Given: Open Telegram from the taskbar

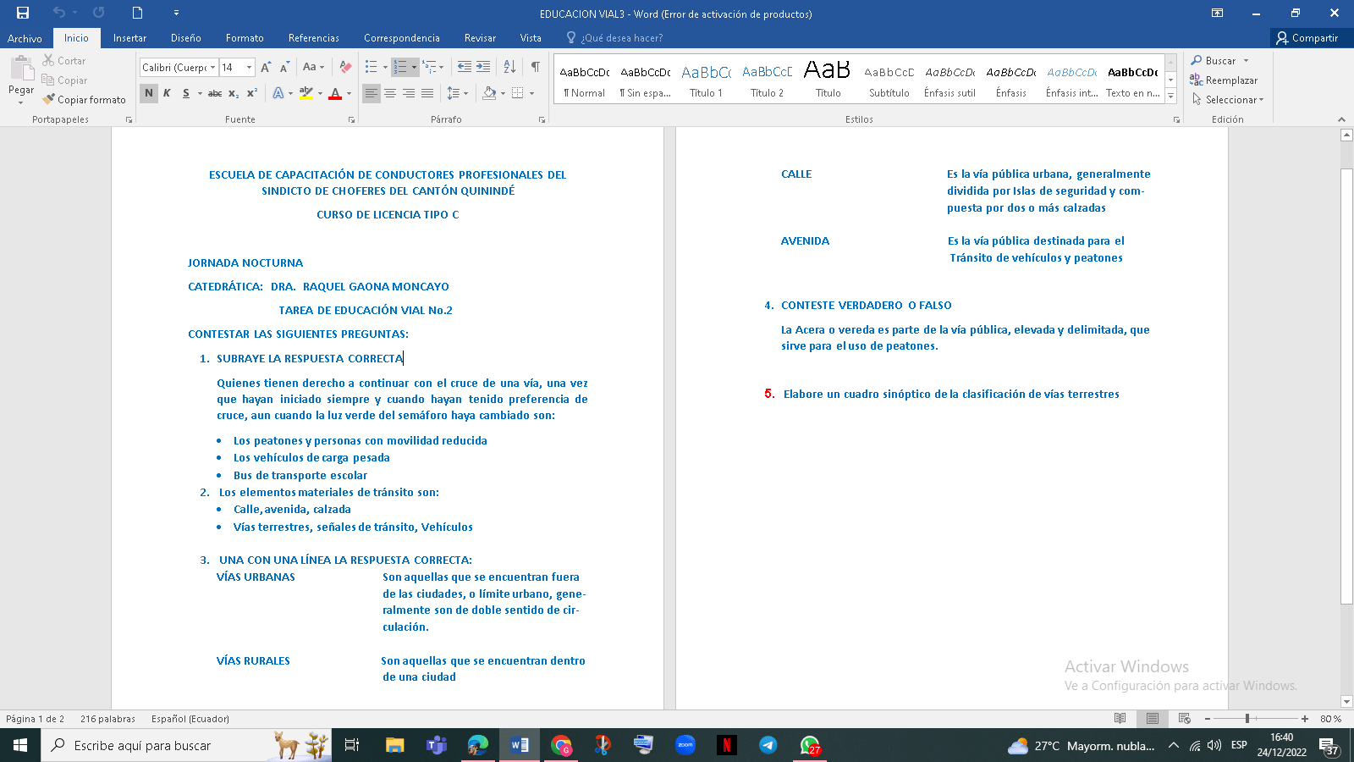Looking at the screenshot, I should [x=768, y=745].
